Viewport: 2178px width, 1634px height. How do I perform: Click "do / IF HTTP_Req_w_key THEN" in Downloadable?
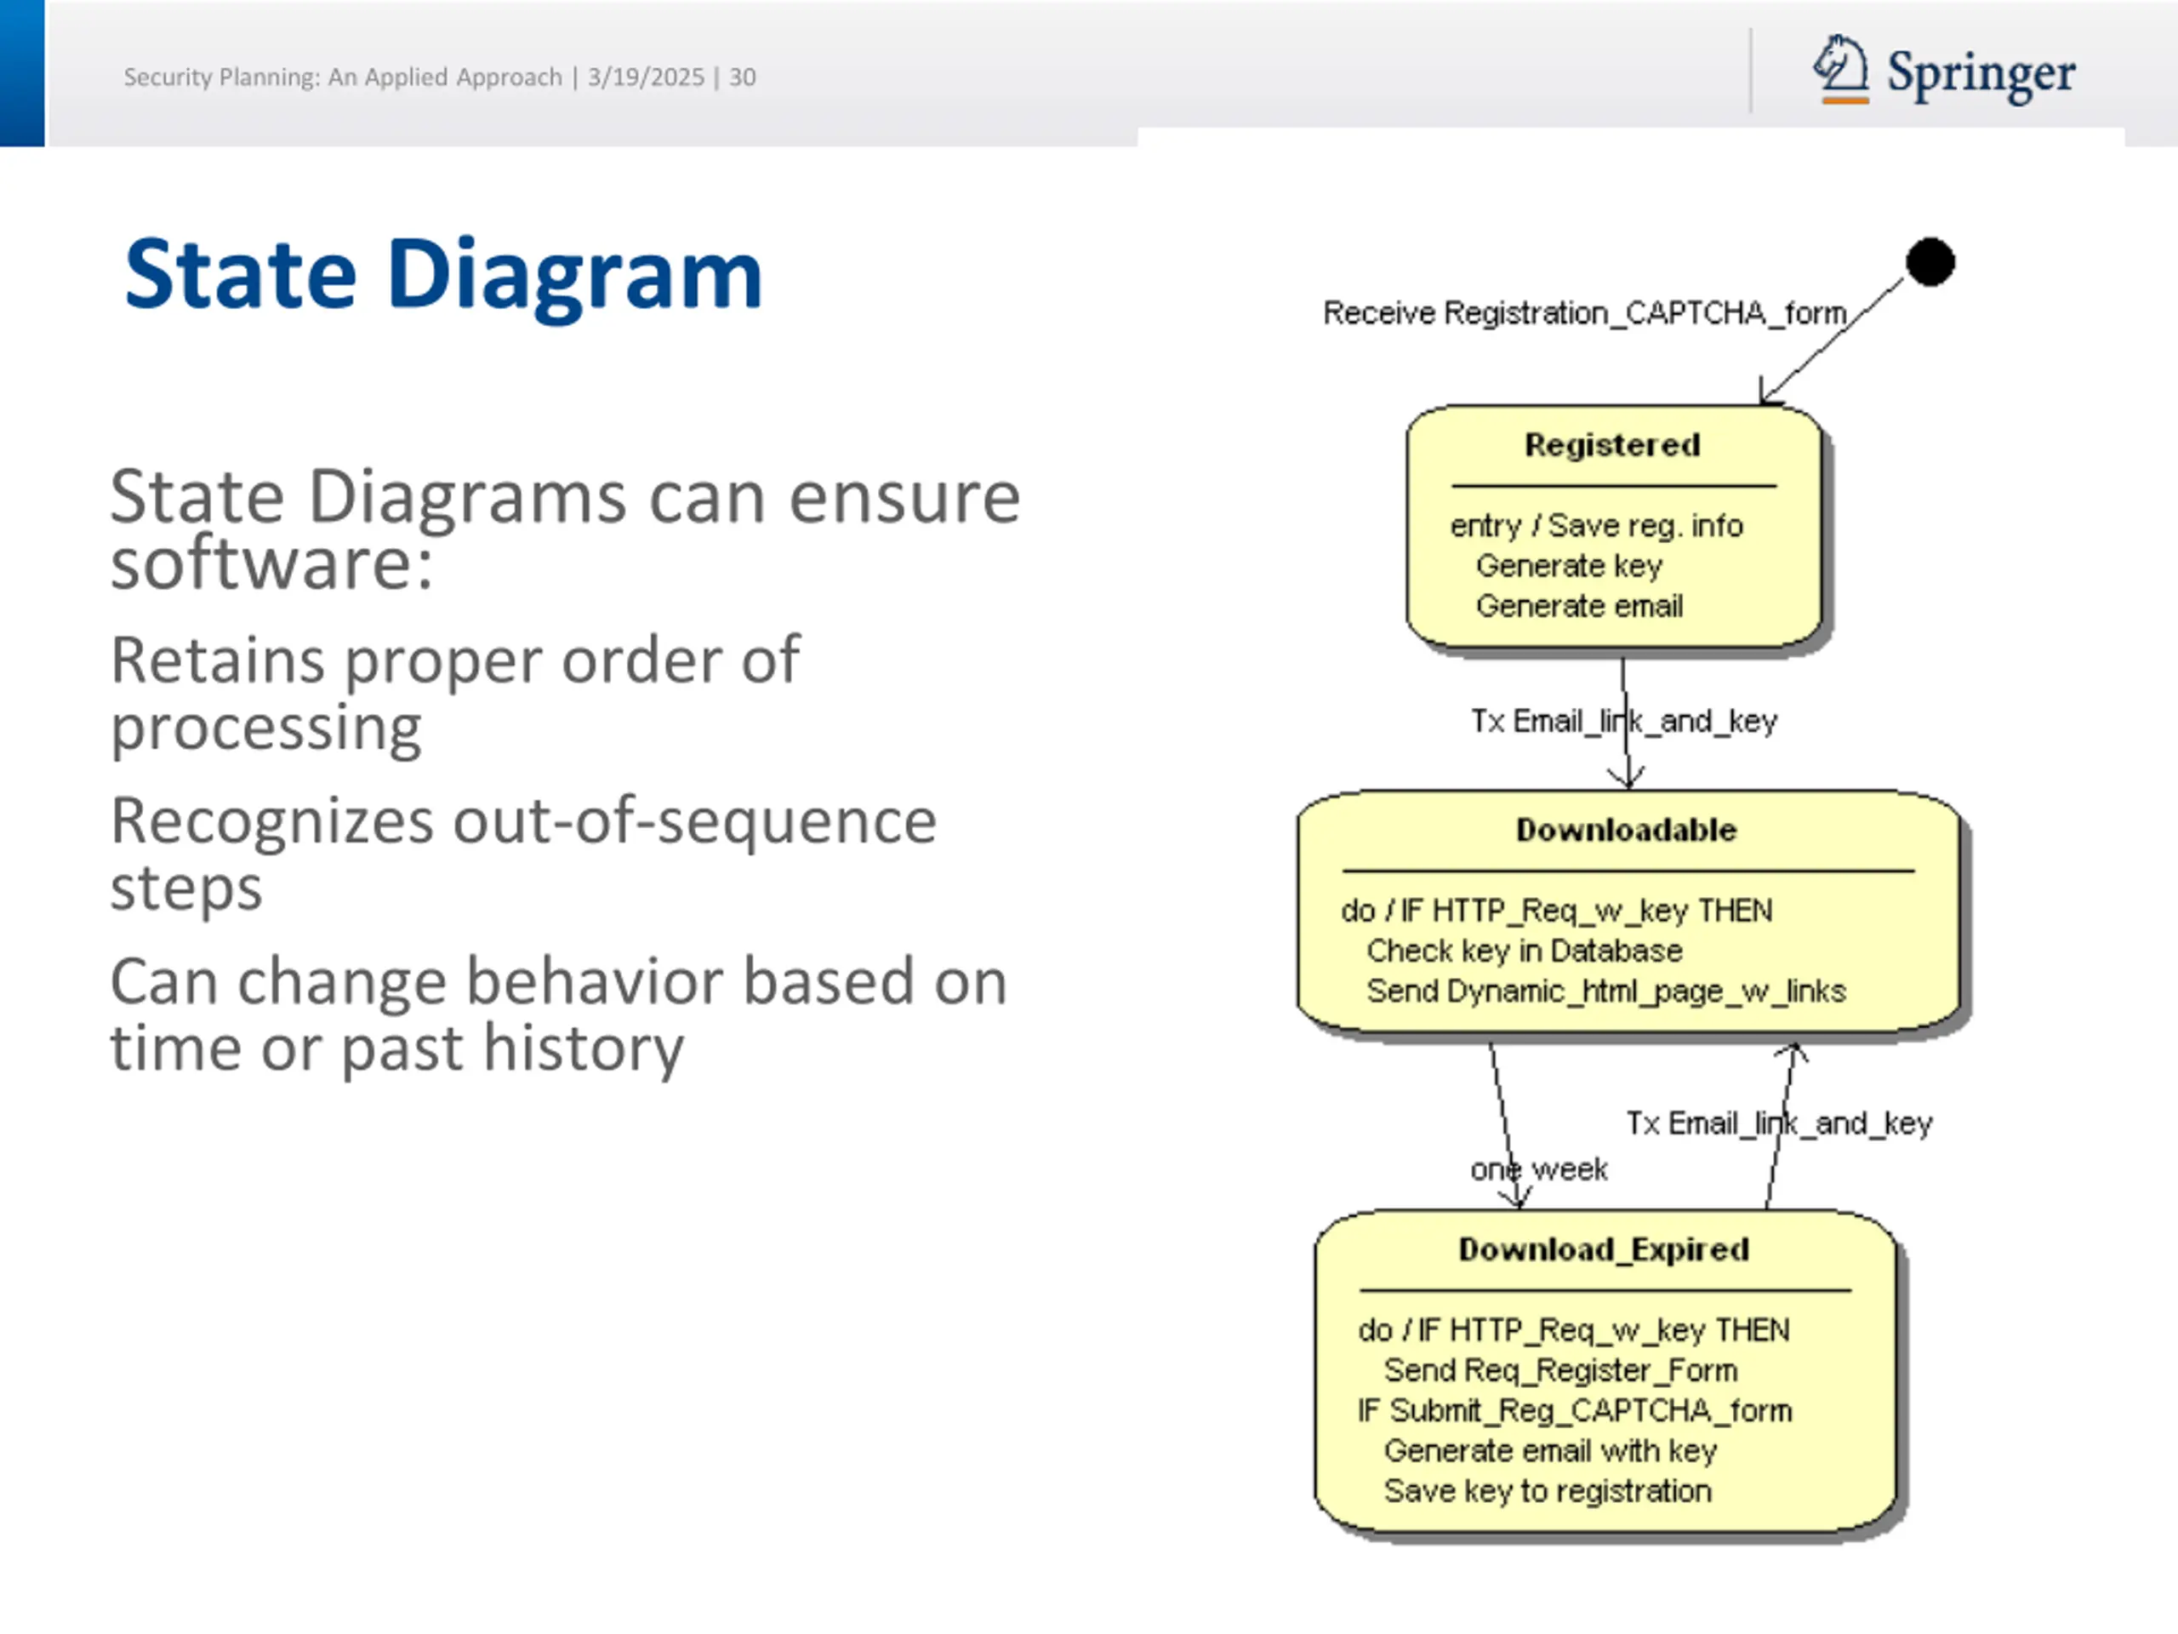pos(1557,911)
